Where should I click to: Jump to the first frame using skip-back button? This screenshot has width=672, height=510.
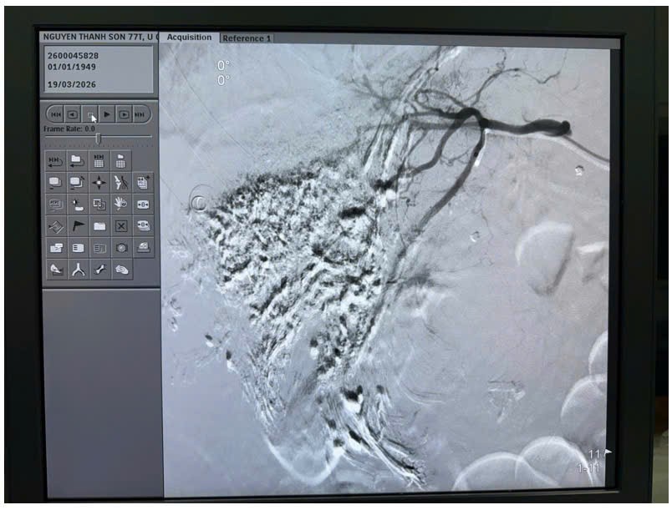coord(55,114)
